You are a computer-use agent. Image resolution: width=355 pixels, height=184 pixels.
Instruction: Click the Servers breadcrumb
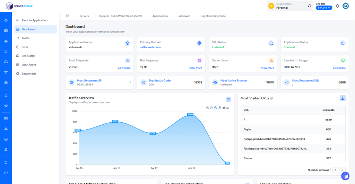(x=84, y=16)
